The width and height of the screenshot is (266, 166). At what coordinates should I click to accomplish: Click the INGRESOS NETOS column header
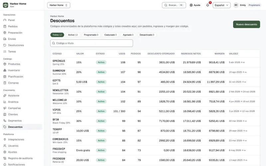tap(191, 54)
